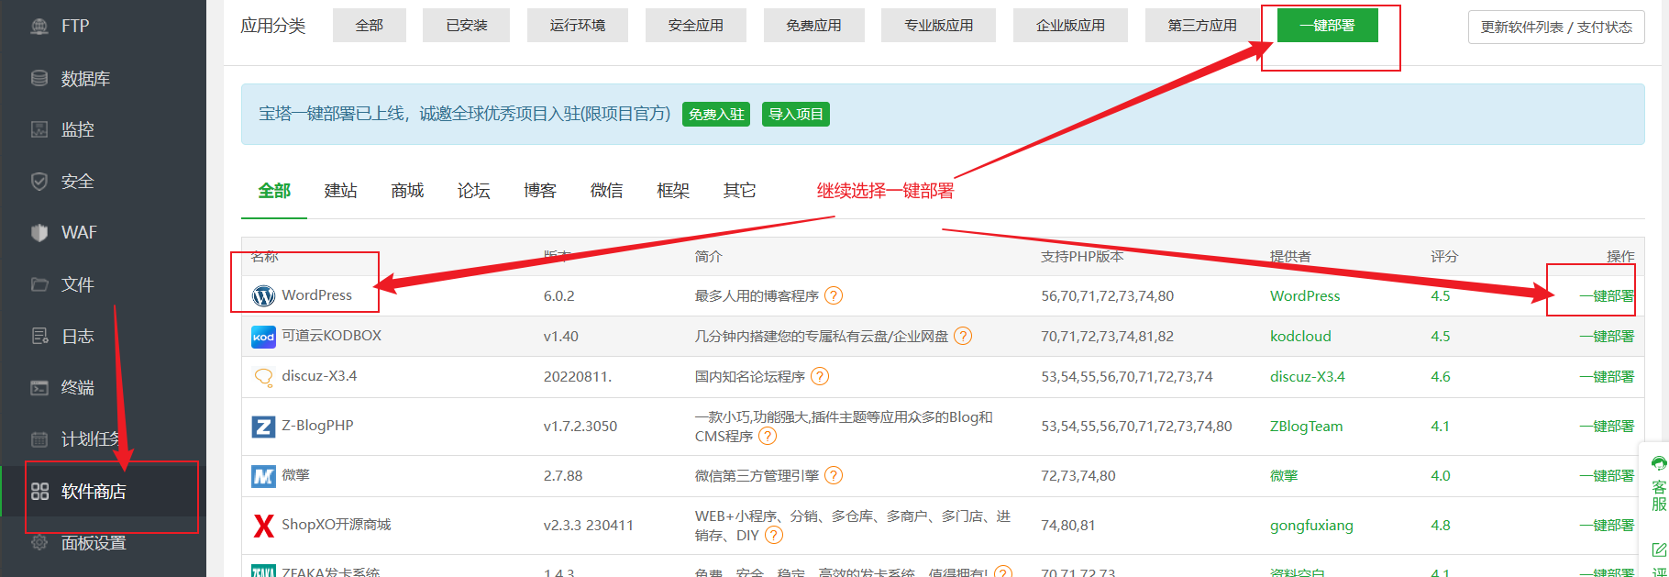Viewport: 1669px width, 577px height.
Task: Click help icon beside KODBOX description
Action: (x=963, y=336)
